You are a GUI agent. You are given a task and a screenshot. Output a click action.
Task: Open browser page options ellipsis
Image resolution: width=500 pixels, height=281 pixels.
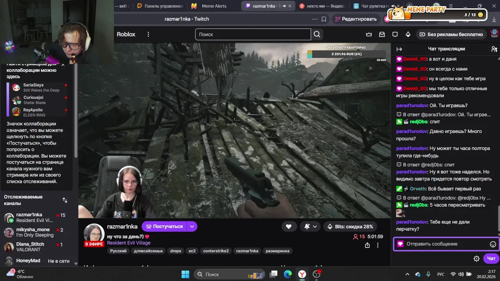tap(315, 19)
